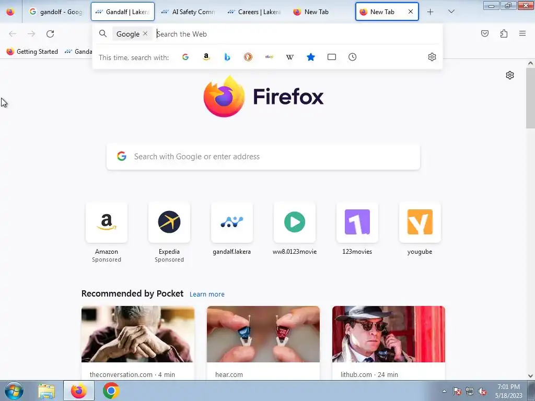
Task: Open the lithub.com Pocket story
Action: [389, 343]
